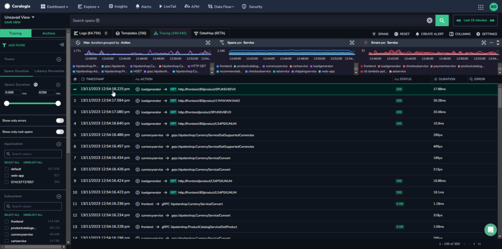Open Insights in the top menu
Screen dimensions: 502x249
[118, 7]
